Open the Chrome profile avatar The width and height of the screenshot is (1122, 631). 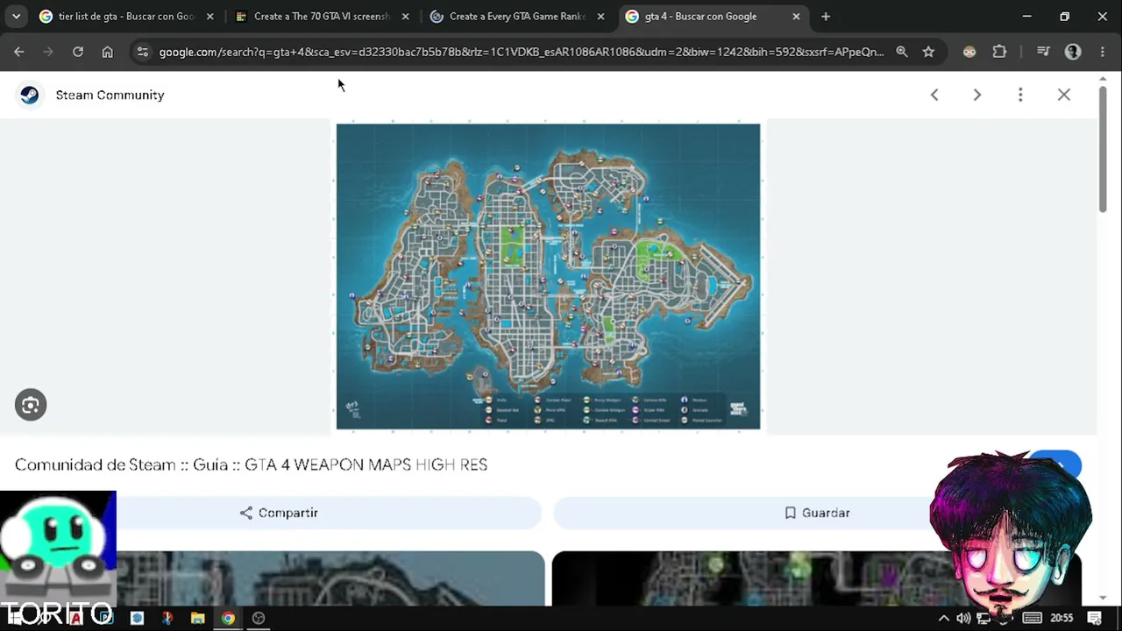point(1073,52)
